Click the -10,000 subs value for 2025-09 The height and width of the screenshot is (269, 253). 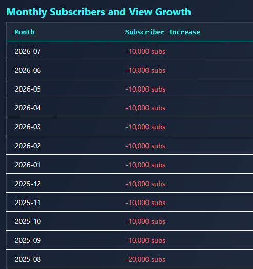[145, 240]
